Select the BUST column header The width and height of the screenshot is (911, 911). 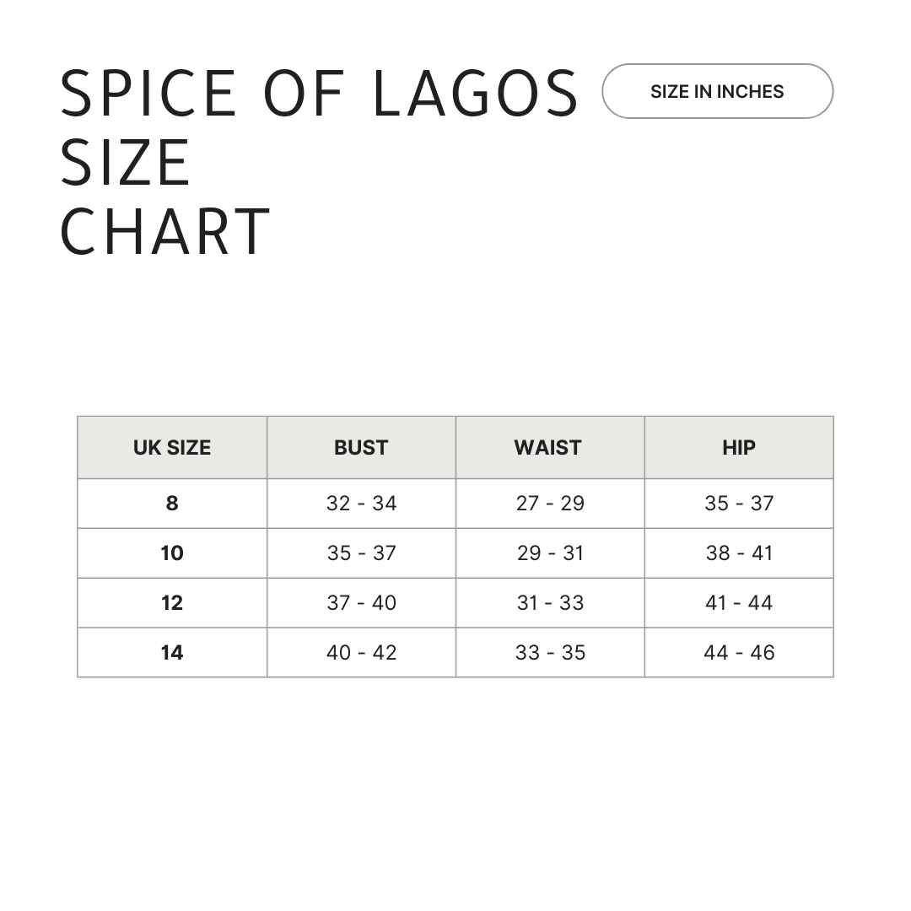[x=361, y=447]
